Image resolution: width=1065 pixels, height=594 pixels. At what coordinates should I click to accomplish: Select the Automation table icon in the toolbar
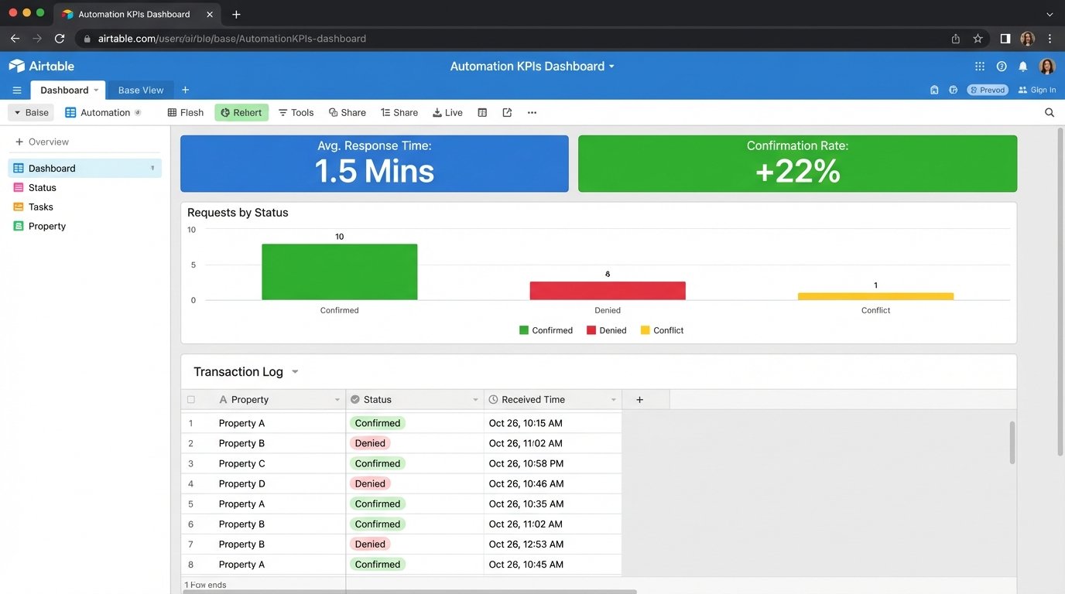point(69,112)
